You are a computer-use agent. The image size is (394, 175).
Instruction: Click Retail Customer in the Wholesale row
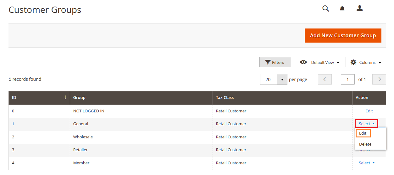[x=231, y=137]
